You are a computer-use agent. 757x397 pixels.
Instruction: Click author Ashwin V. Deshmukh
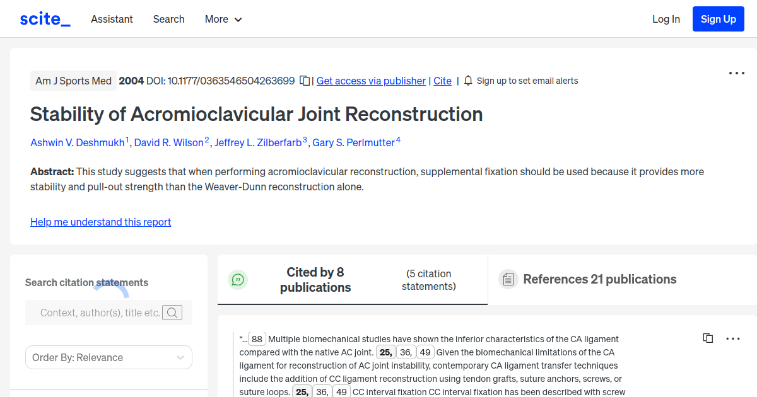pos(77,142)
